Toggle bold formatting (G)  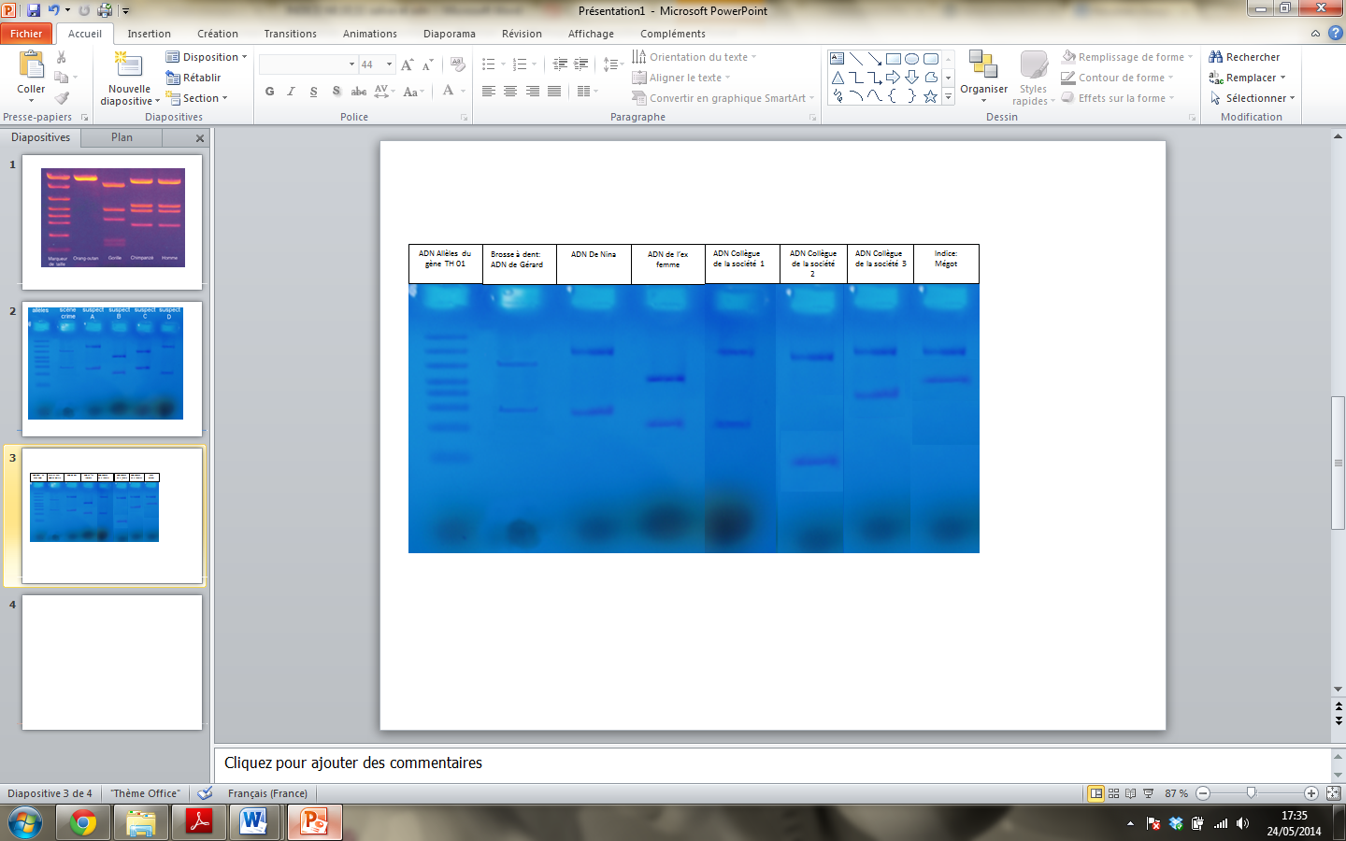[x=269, y=92]
